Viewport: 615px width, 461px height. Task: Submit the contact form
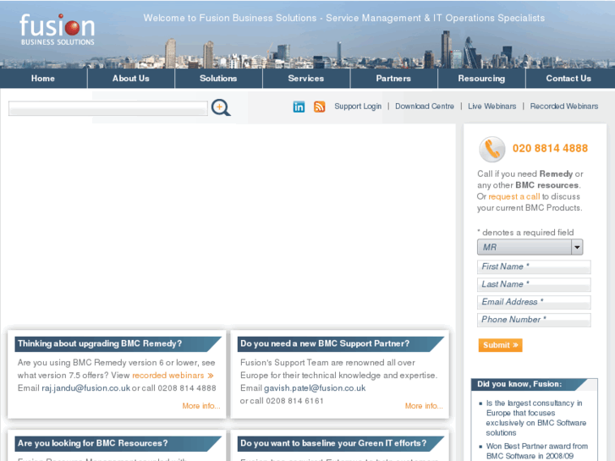coord(500,345)
